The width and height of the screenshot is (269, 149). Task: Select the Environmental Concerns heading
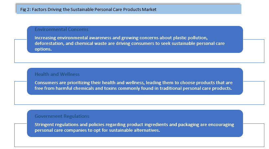tap(61, 29)
